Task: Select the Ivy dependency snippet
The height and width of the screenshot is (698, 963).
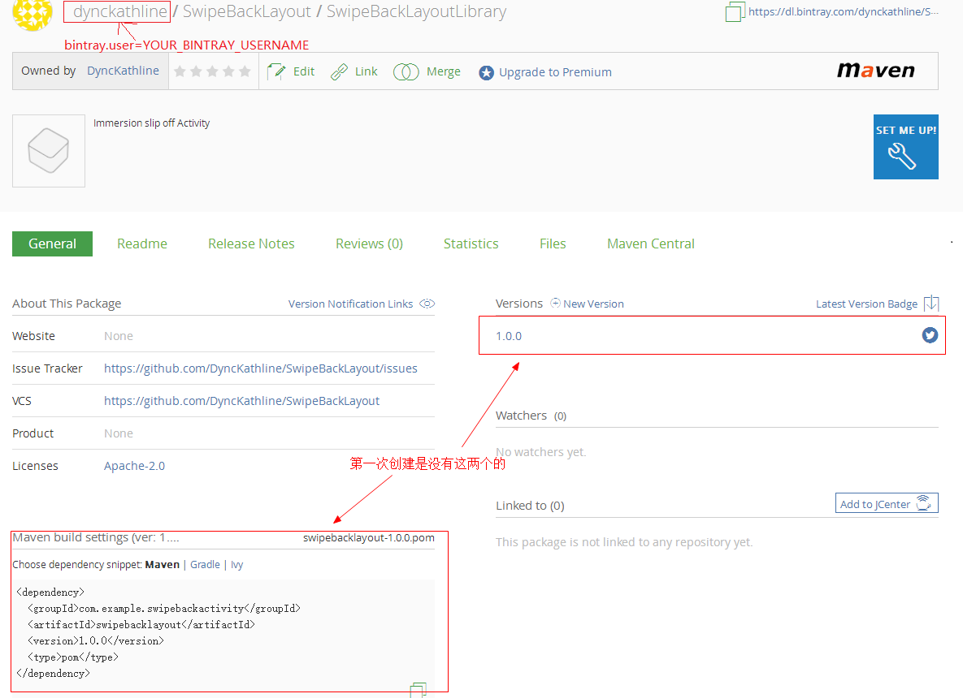Action: point(237,564)
